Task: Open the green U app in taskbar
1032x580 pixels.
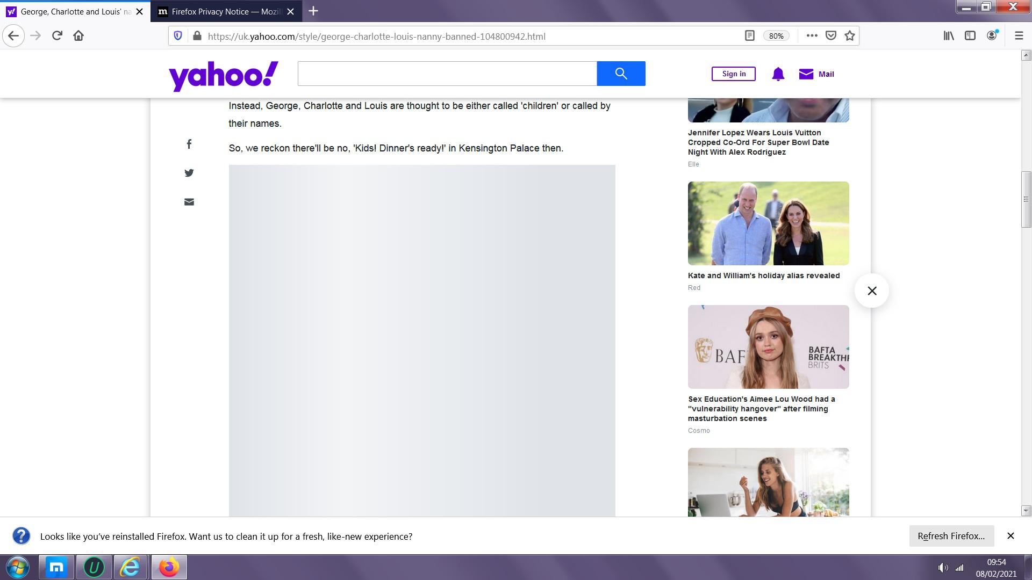Action: click(x=94, y=567)
